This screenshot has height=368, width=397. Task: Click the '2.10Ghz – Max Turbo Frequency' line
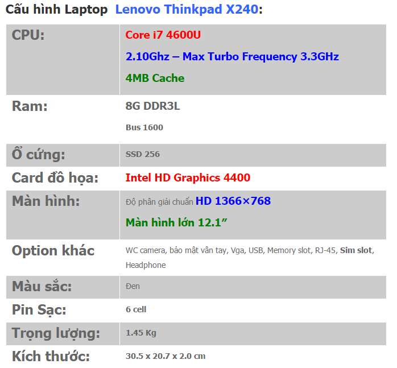click(x=232, y=56)
